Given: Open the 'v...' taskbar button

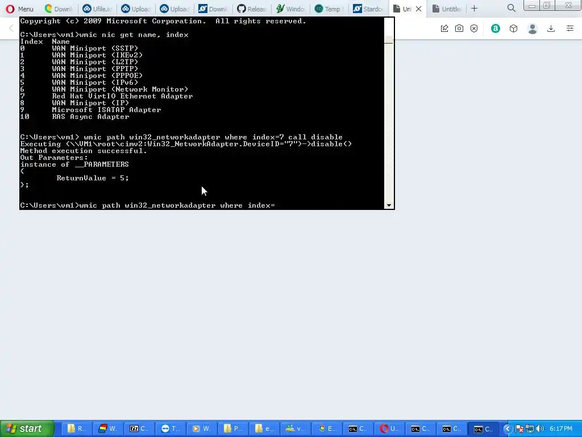Looking at the screenshot, I should pos(295,428).
